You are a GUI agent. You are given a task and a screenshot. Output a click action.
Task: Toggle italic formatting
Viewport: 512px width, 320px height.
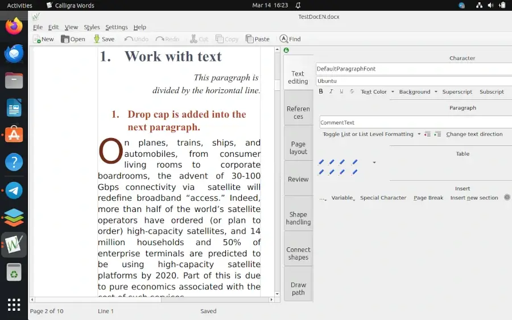tap(331, 92)
